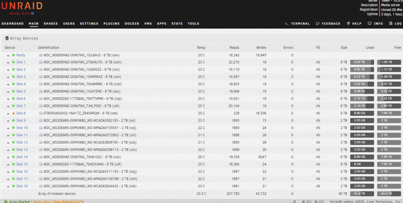The image size is (403, 203).
Task: Click the Identification column header
Action: click(x=49, y=48)
